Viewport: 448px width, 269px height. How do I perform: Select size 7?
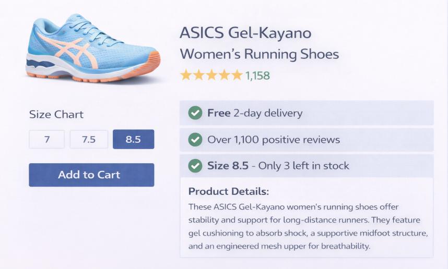click(47, 139)
